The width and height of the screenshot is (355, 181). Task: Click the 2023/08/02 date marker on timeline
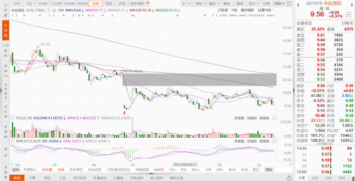[185, 164]
